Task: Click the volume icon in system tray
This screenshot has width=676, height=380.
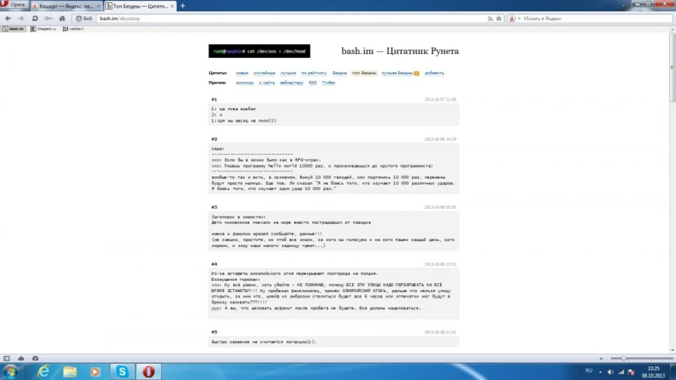Action: click(x=610, y=372)
